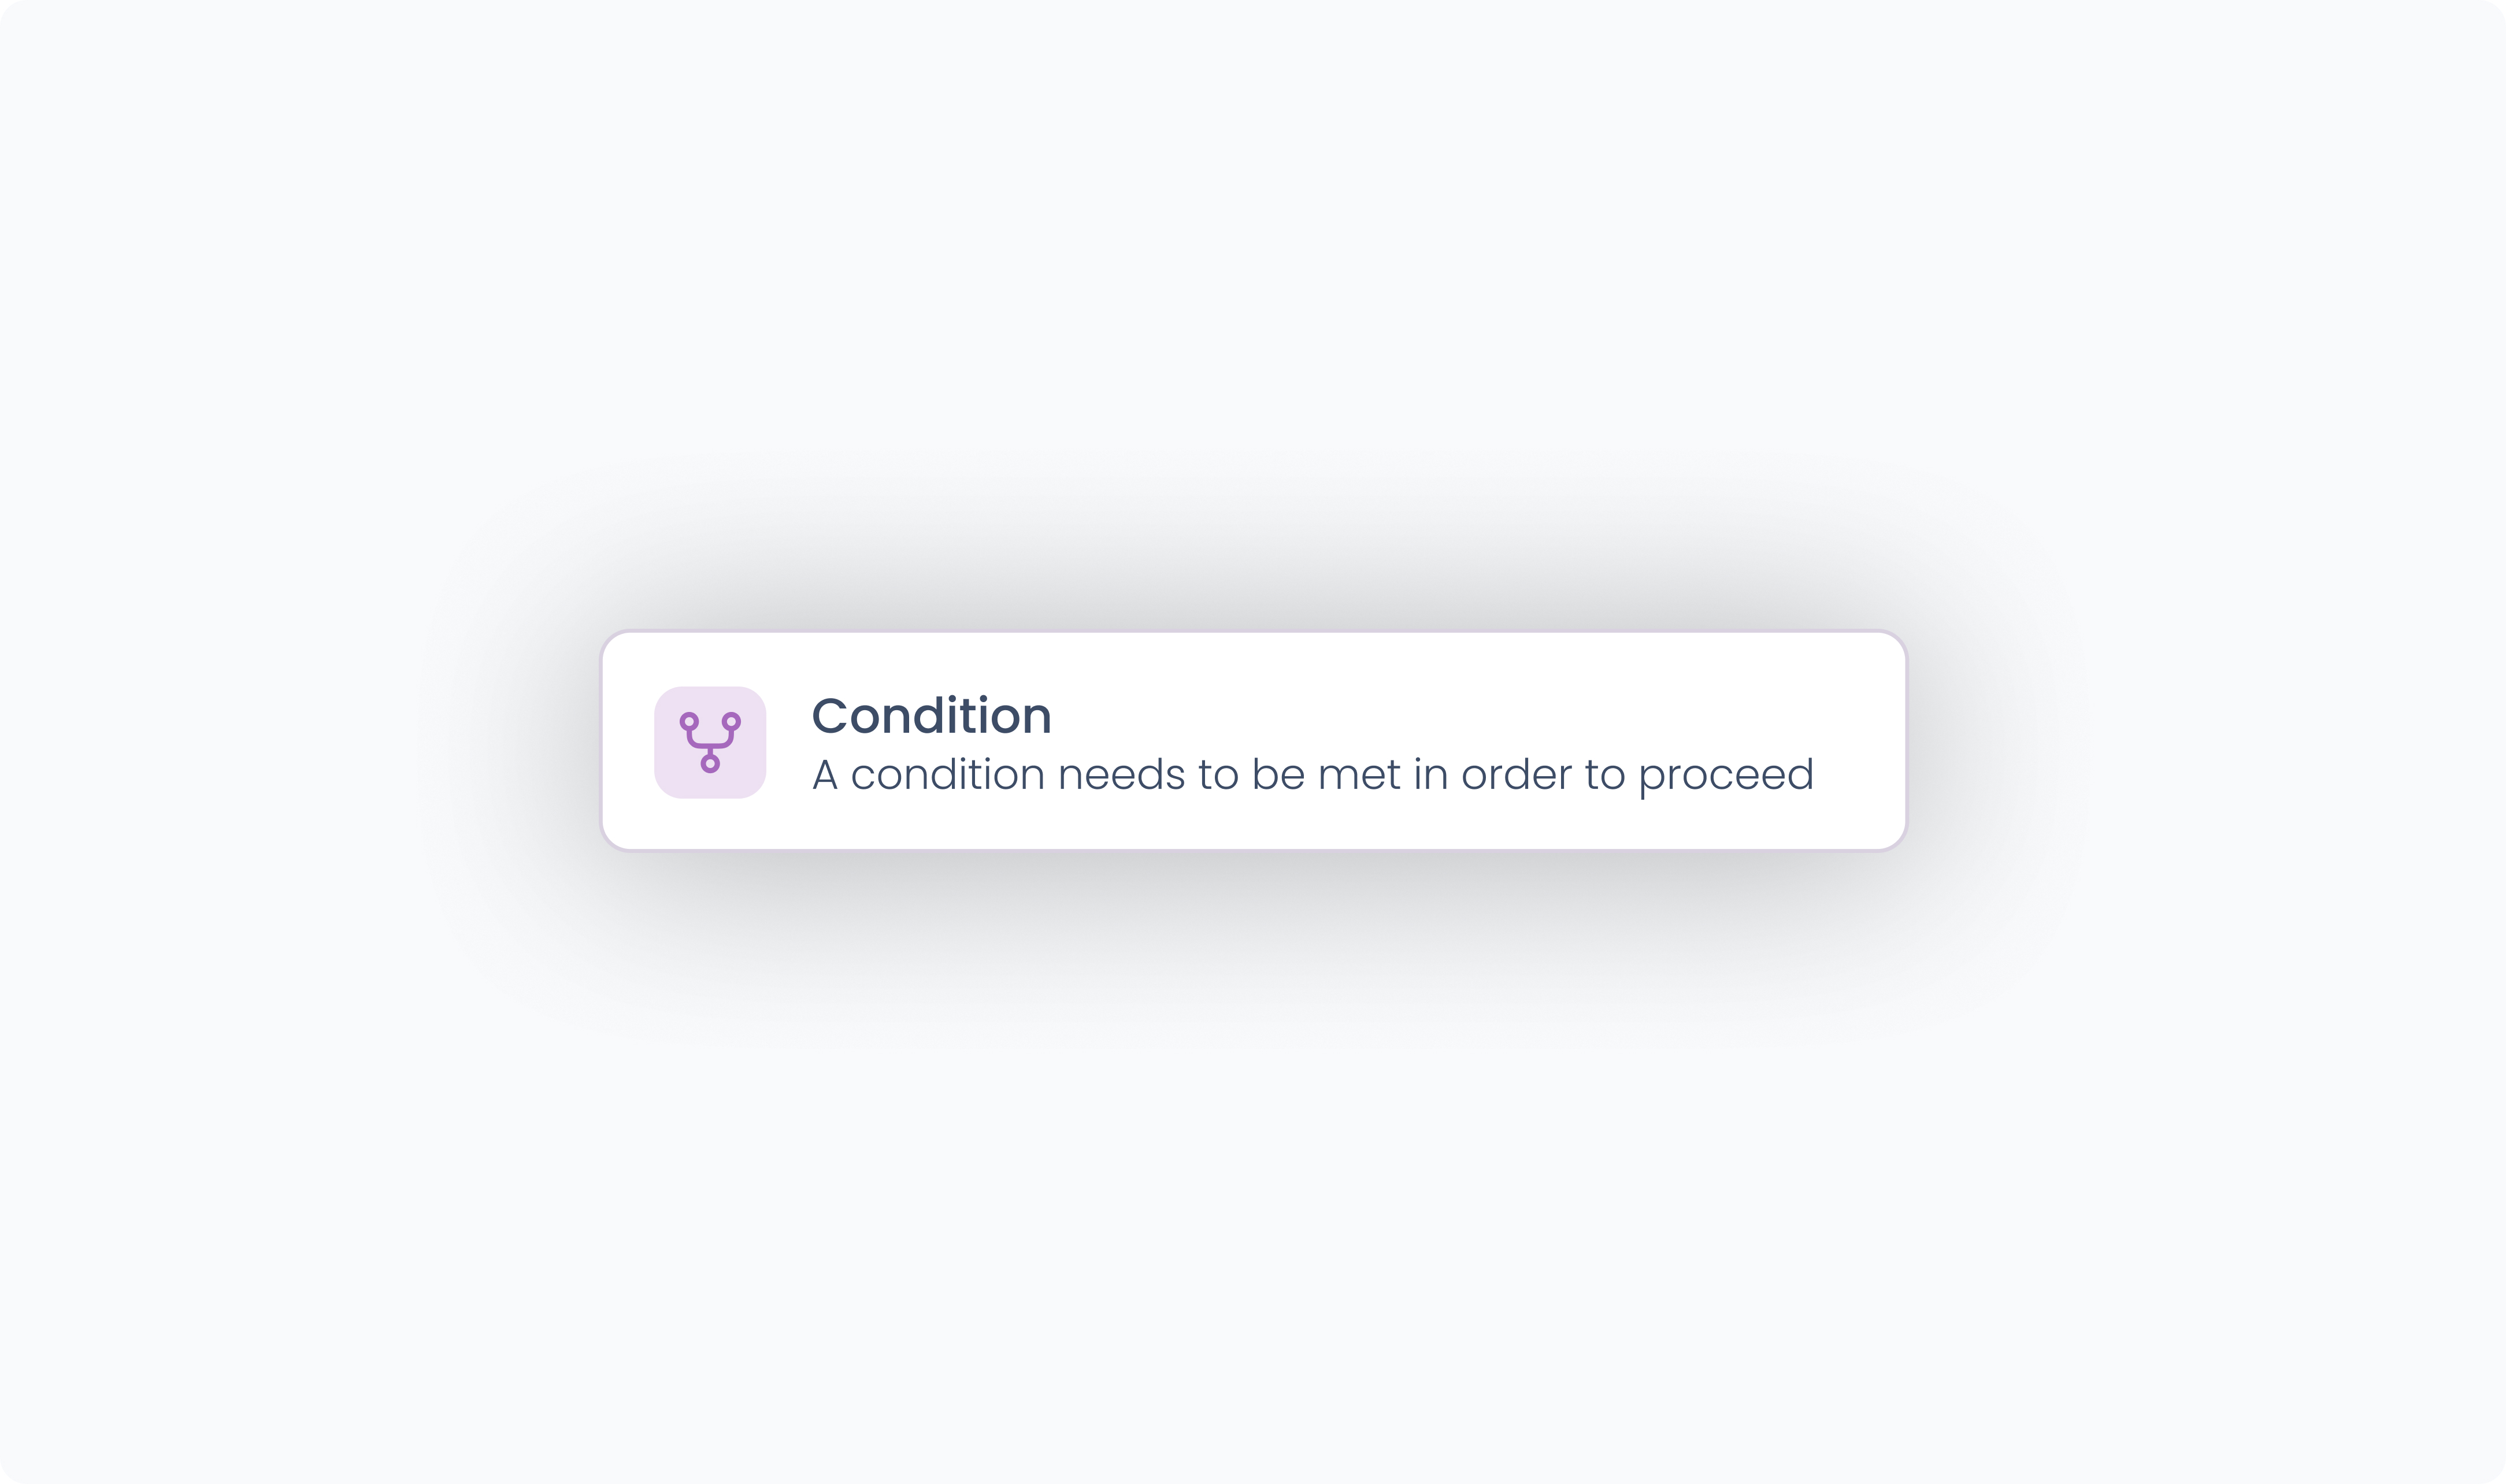Click the 'A condition needs to be met' description
This screenshot has height=1484, width=2506.
coord(1312,774)
